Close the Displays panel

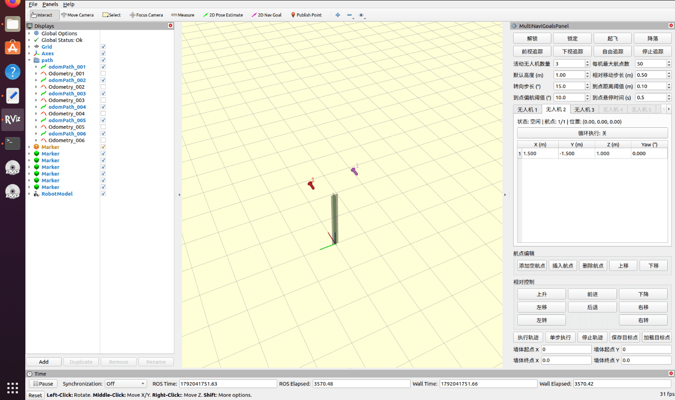pyautogui.click(x=171, y=26)
